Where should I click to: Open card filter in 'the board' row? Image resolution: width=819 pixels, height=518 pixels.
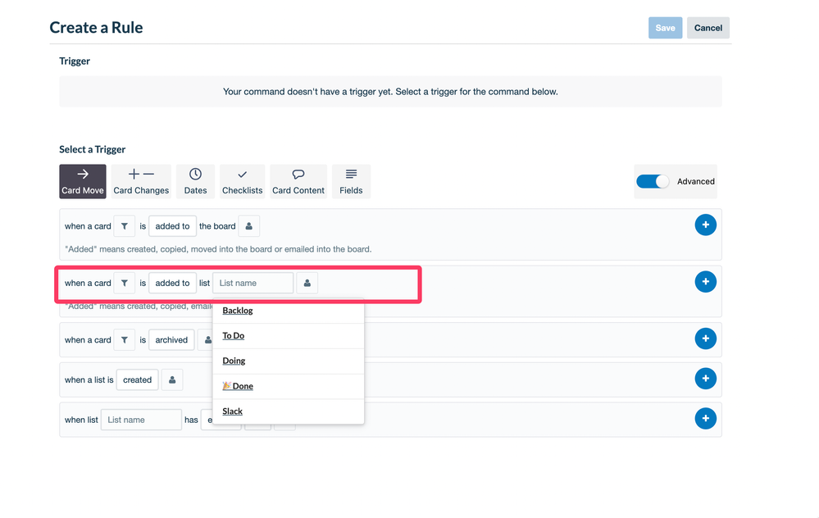click(x=125, y=226)
